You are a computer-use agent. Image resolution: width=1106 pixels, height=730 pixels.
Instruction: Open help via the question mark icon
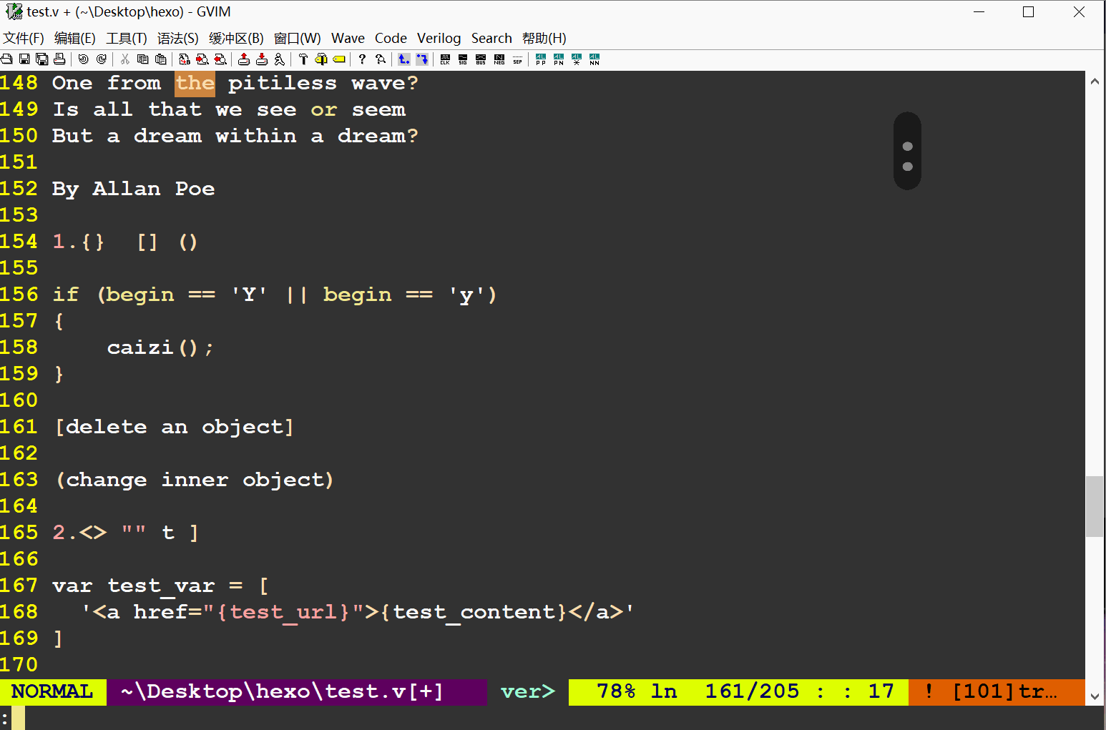(362, 59)
